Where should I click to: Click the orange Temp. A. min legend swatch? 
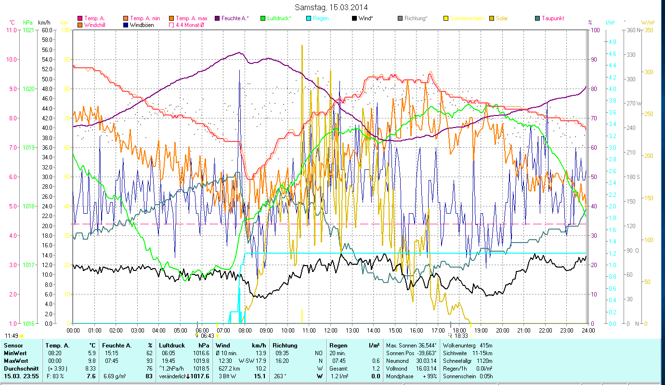click(x=126, y=18)
